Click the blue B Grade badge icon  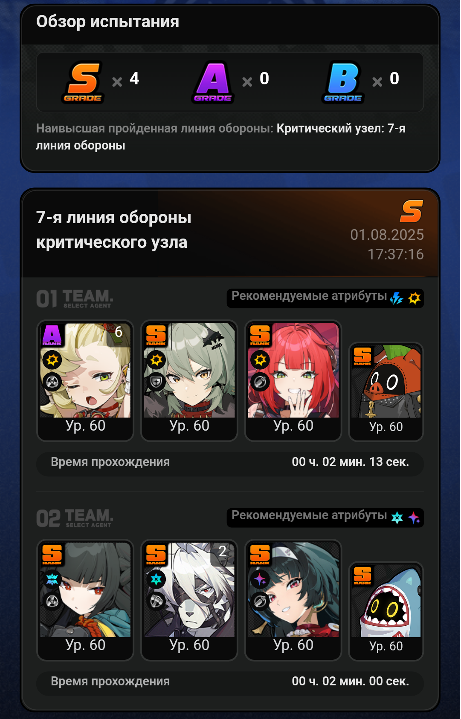(x=343, y=82)
